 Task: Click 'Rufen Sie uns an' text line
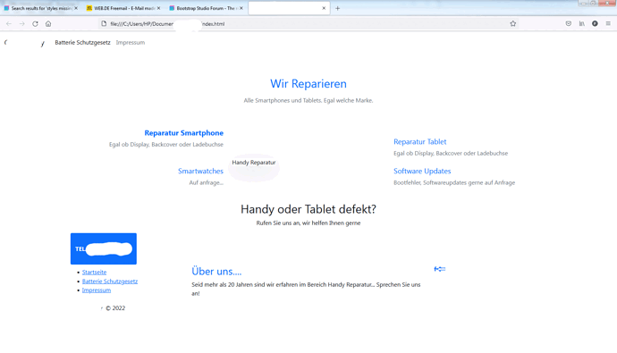(x=308, y=223)
